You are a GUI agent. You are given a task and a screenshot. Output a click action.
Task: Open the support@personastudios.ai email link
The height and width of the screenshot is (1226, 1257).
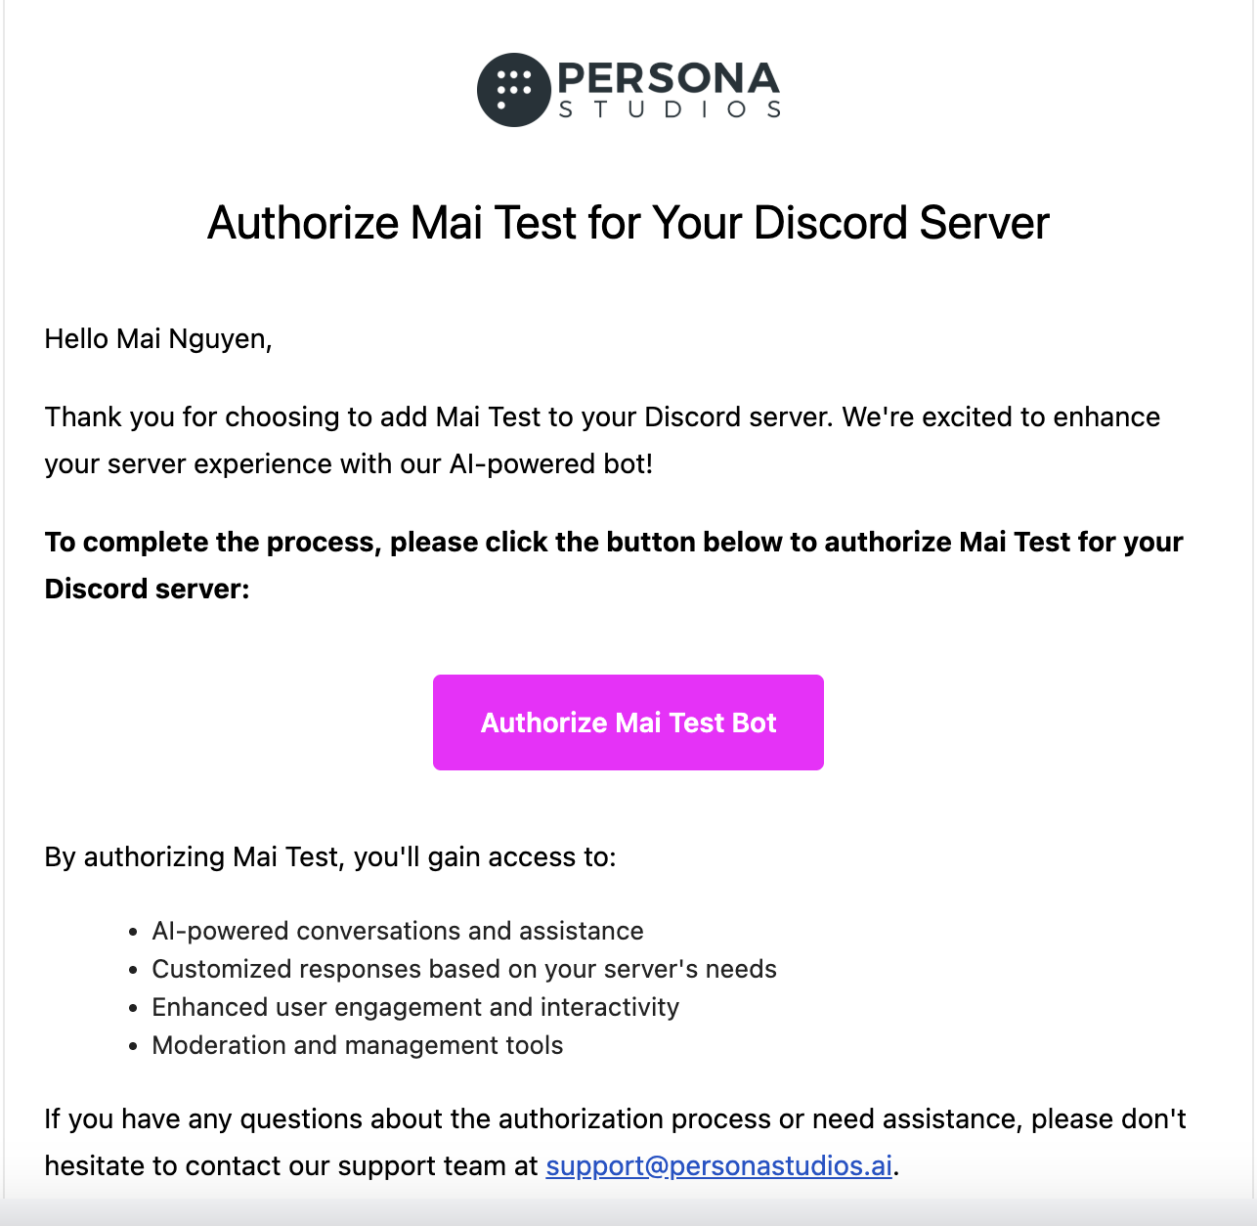point(718,1165)
